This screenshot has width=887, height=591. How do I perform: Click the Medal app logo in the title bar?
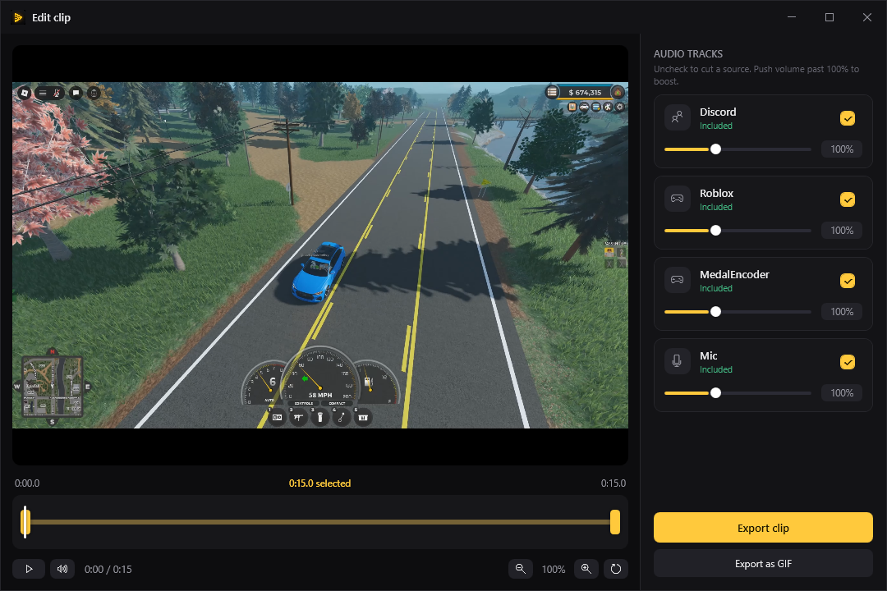click(x=18, y=17)
